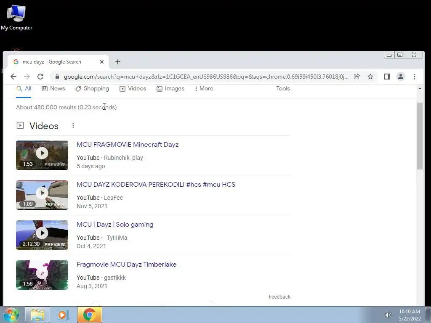
Task: Expand the More search categories menu
Action: (204, 88)
